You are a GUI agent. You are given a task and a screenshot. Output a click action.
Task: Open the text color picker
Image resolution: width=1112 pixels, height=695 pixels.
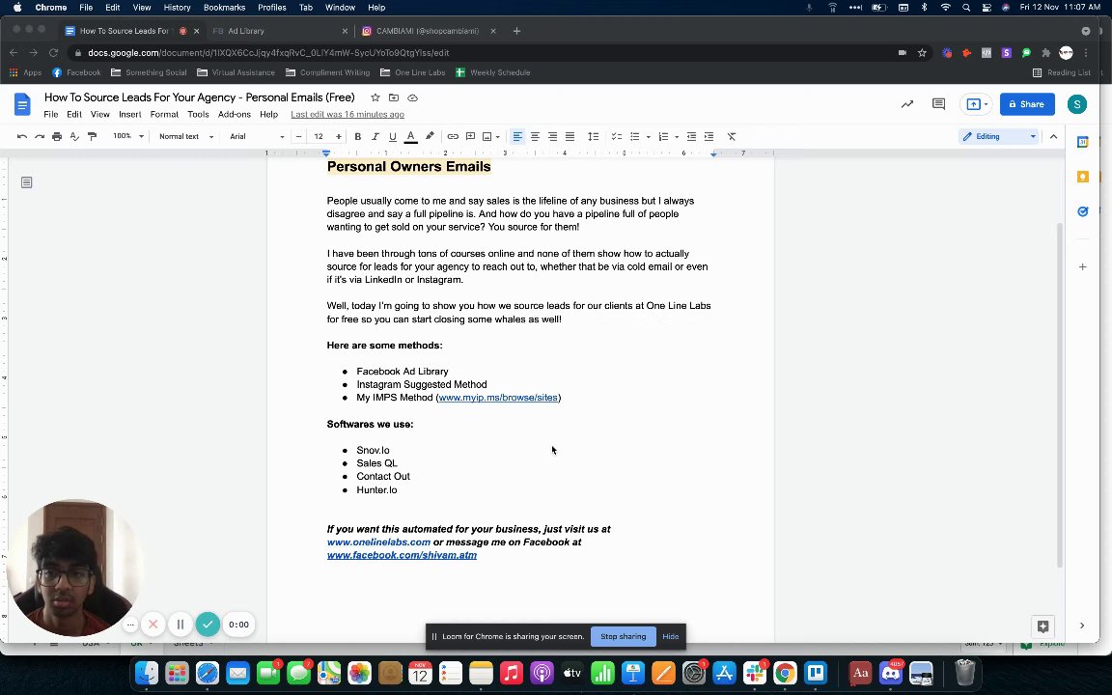[410, 136]
